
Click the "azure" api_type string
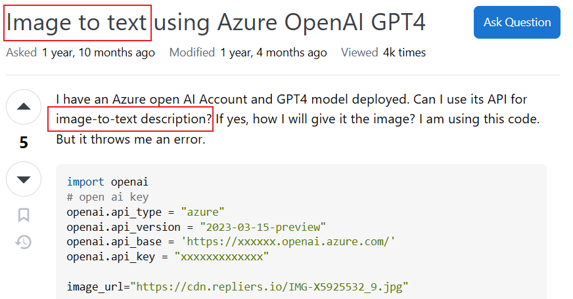pos(204,212)
